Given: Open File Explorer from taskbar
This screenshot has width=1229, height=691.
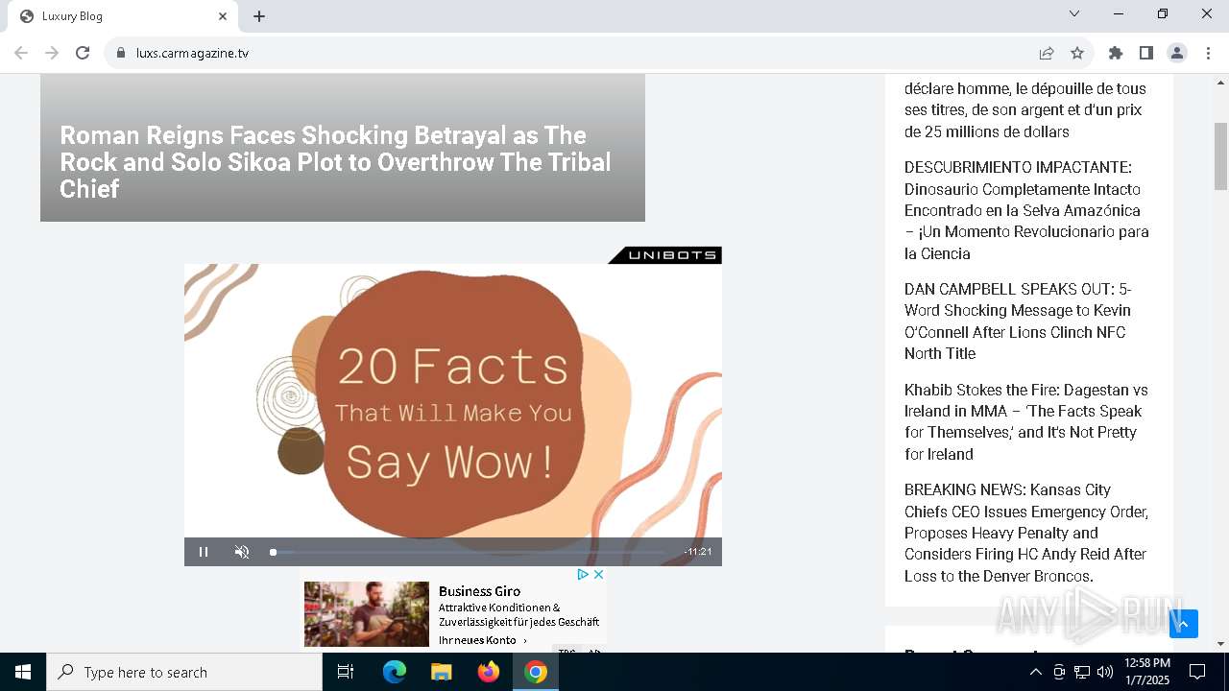Looking at the screenshot, I should 442,672.
